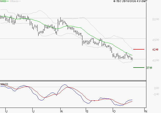161x113 pixels.
Task: Click the MACD 000 axis label
Action: (156, 88)
